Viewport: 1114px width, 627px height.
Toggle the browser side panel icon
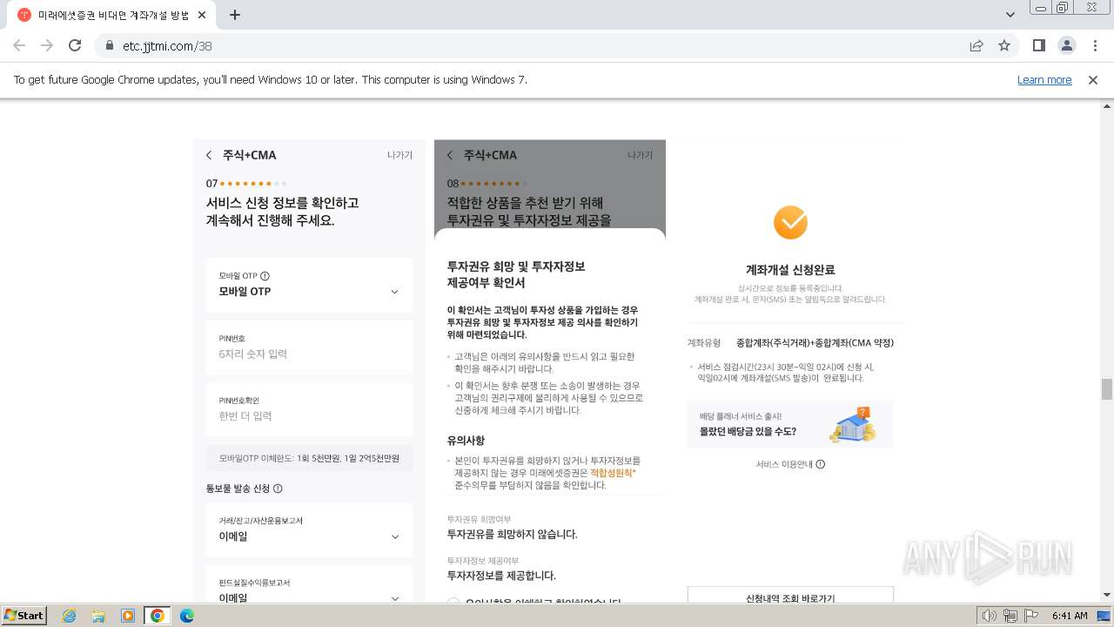coord(1038,45)
